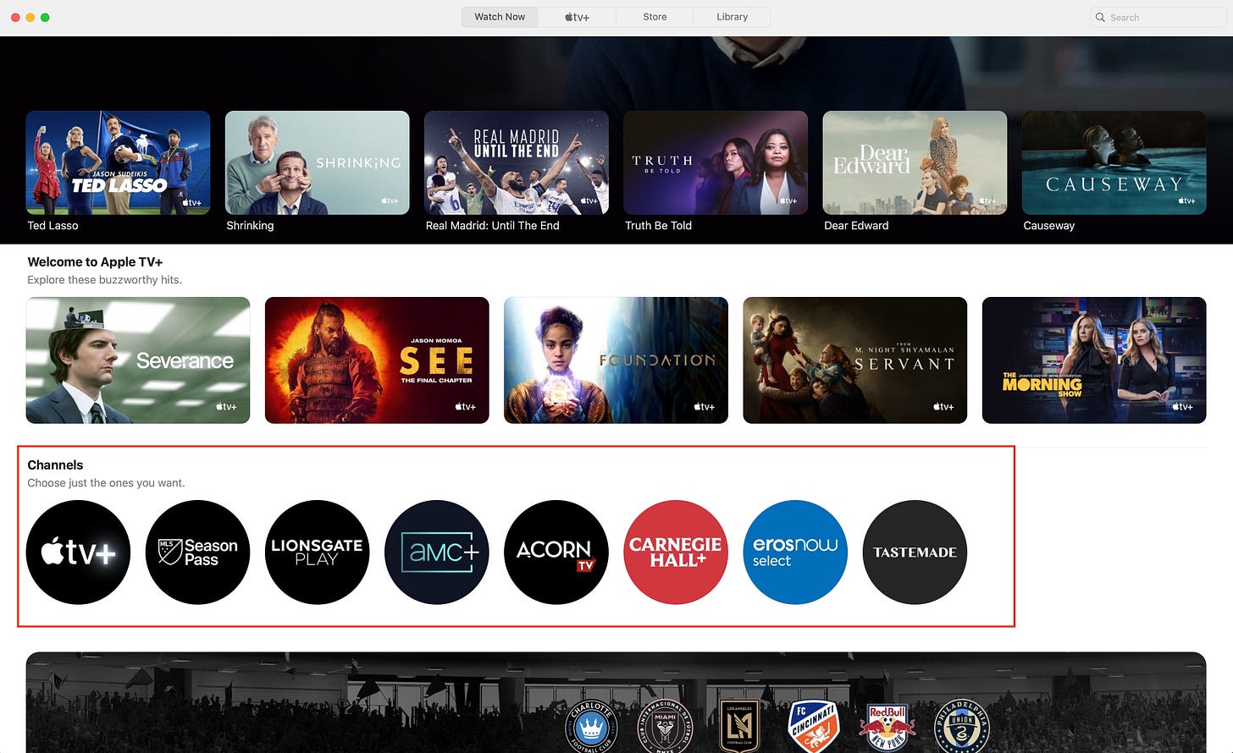Click the Channels section heading
This screenshot has width=1233, height=753.
(55, 465)
